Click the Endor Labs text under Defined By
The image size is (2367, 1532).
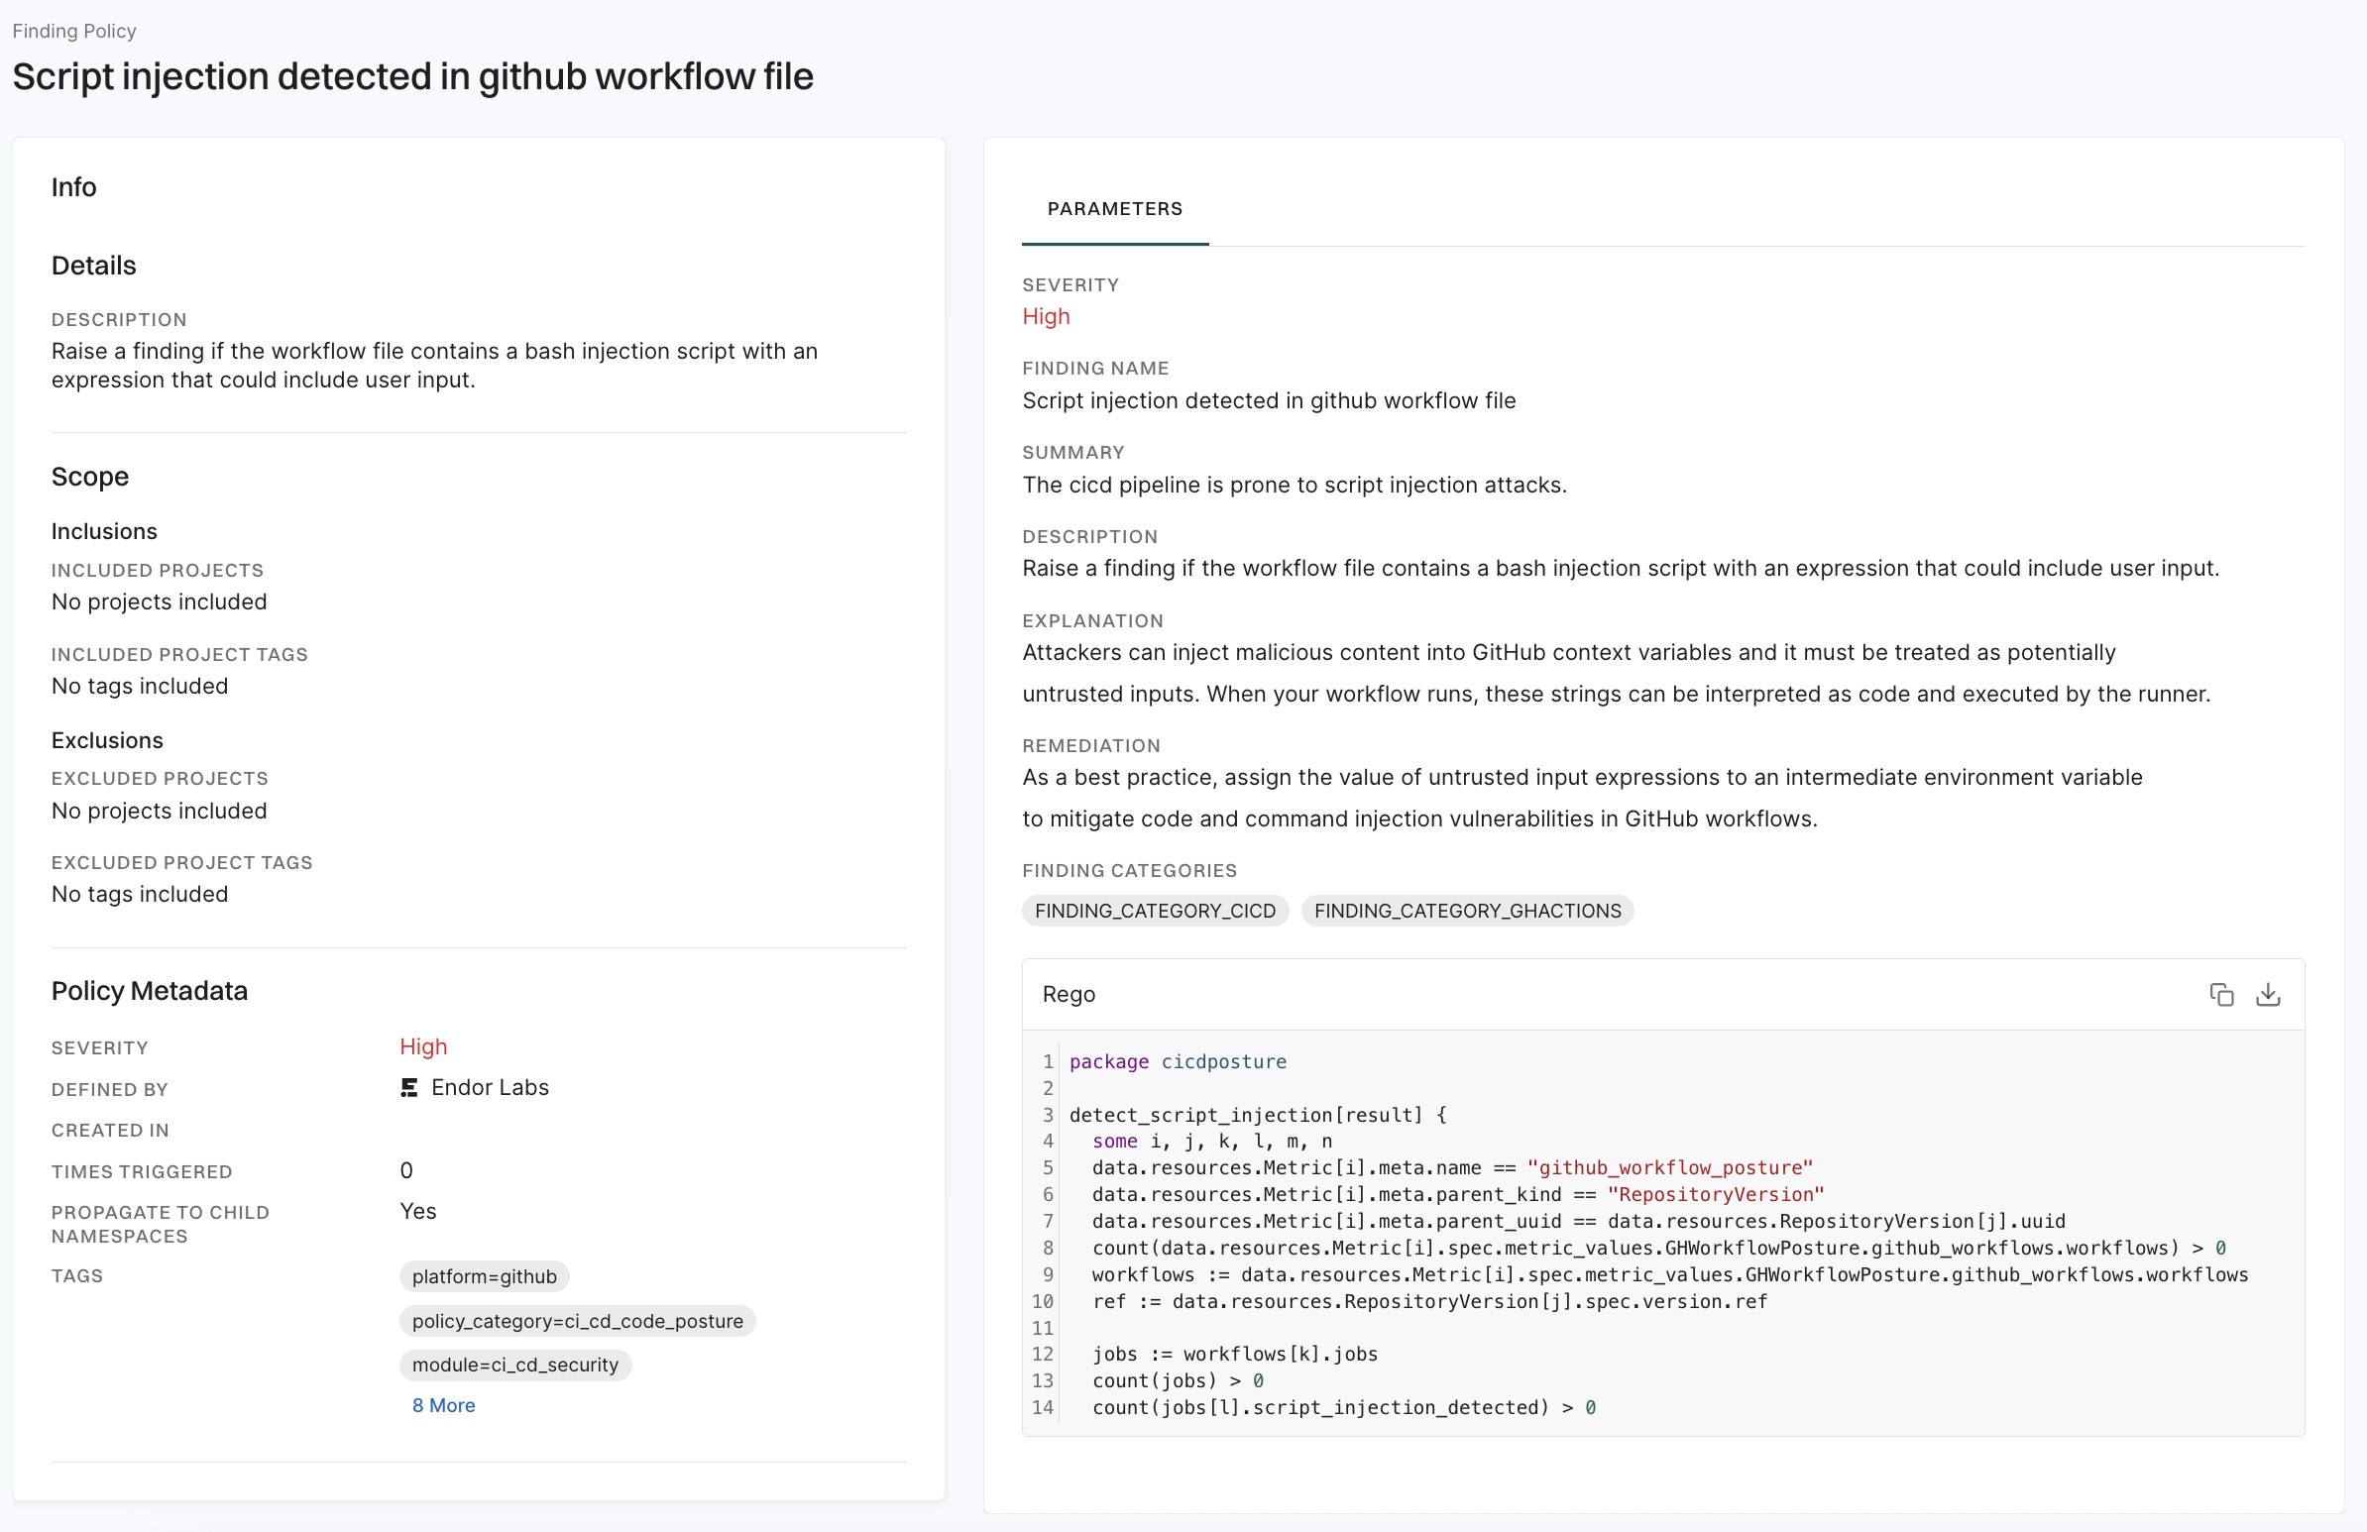(x=491, y=1088)
